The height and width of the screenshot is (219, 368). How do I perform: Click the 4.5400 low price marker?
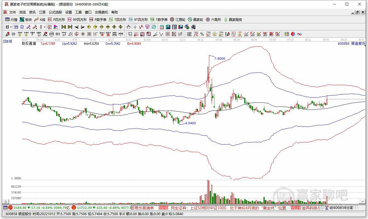(x=190, y=123)
